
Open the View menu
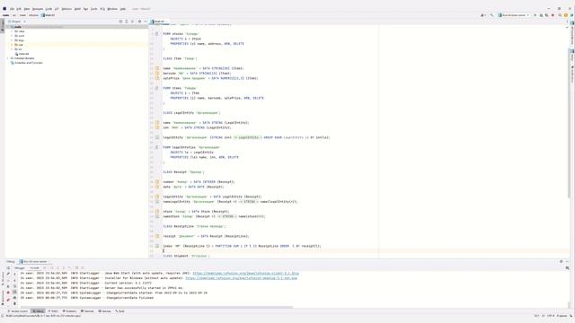tap(27, 9)
